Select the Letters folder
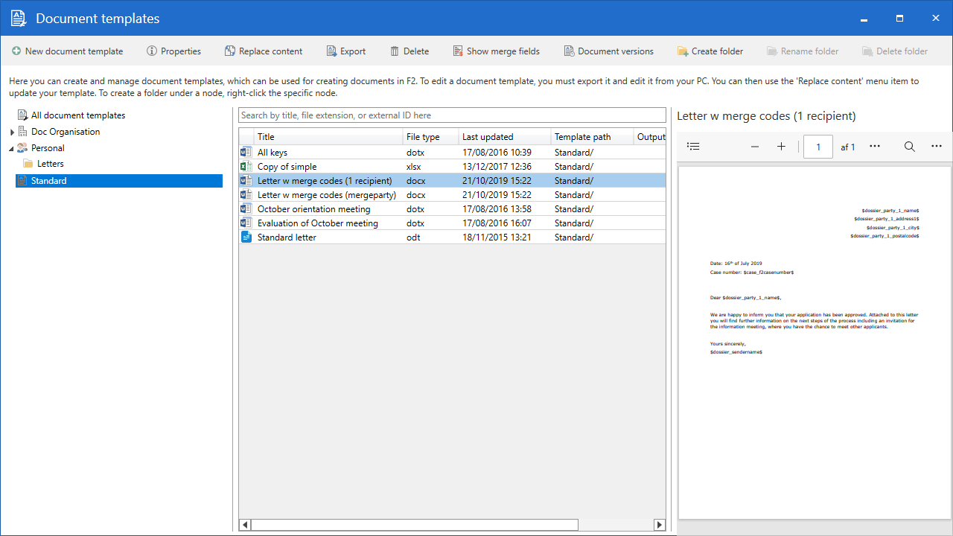 point(50,164)
